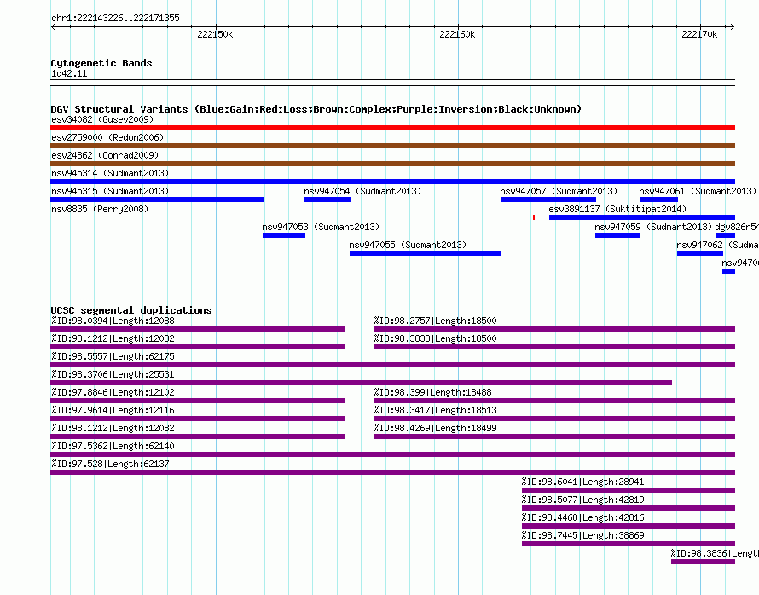Click the 222160k ruler tick label
This screenshot has height=595, width=759.
[457, 34]
